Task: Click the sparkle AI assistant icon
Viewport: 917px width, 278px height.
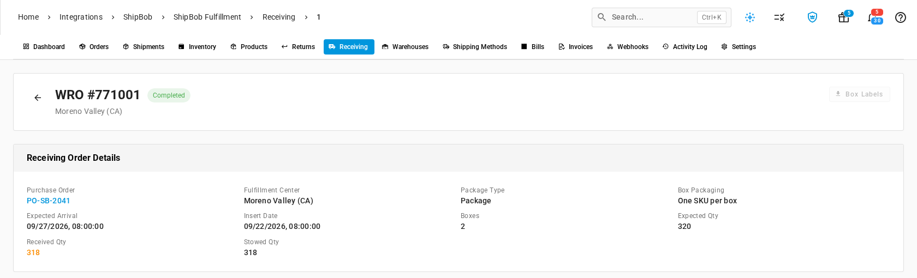Action: (x=750, y=17)
